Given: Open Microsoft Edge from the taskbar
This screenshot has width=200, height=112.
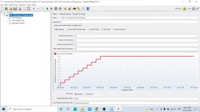Looking at the screenshot, I should [75, 109].
